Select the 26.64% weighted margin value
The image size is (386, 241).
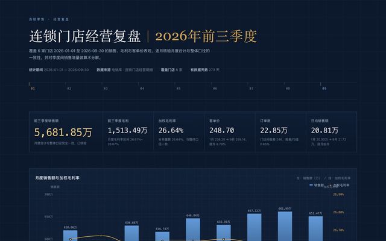click(x=171, y=130)
